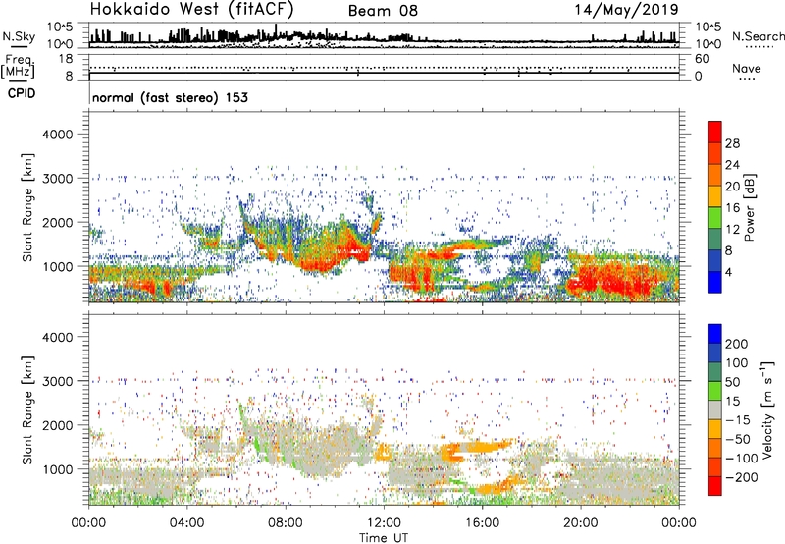Click the "-15" velocity colorbar label
The image size is (785, 544).
[x=738, y=420]
